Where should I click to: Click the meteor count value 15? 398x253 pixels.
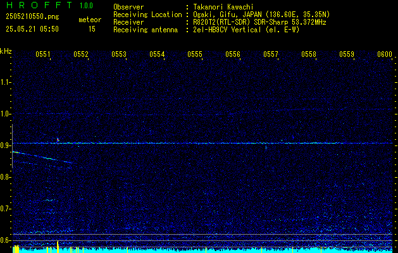[92, 29]
